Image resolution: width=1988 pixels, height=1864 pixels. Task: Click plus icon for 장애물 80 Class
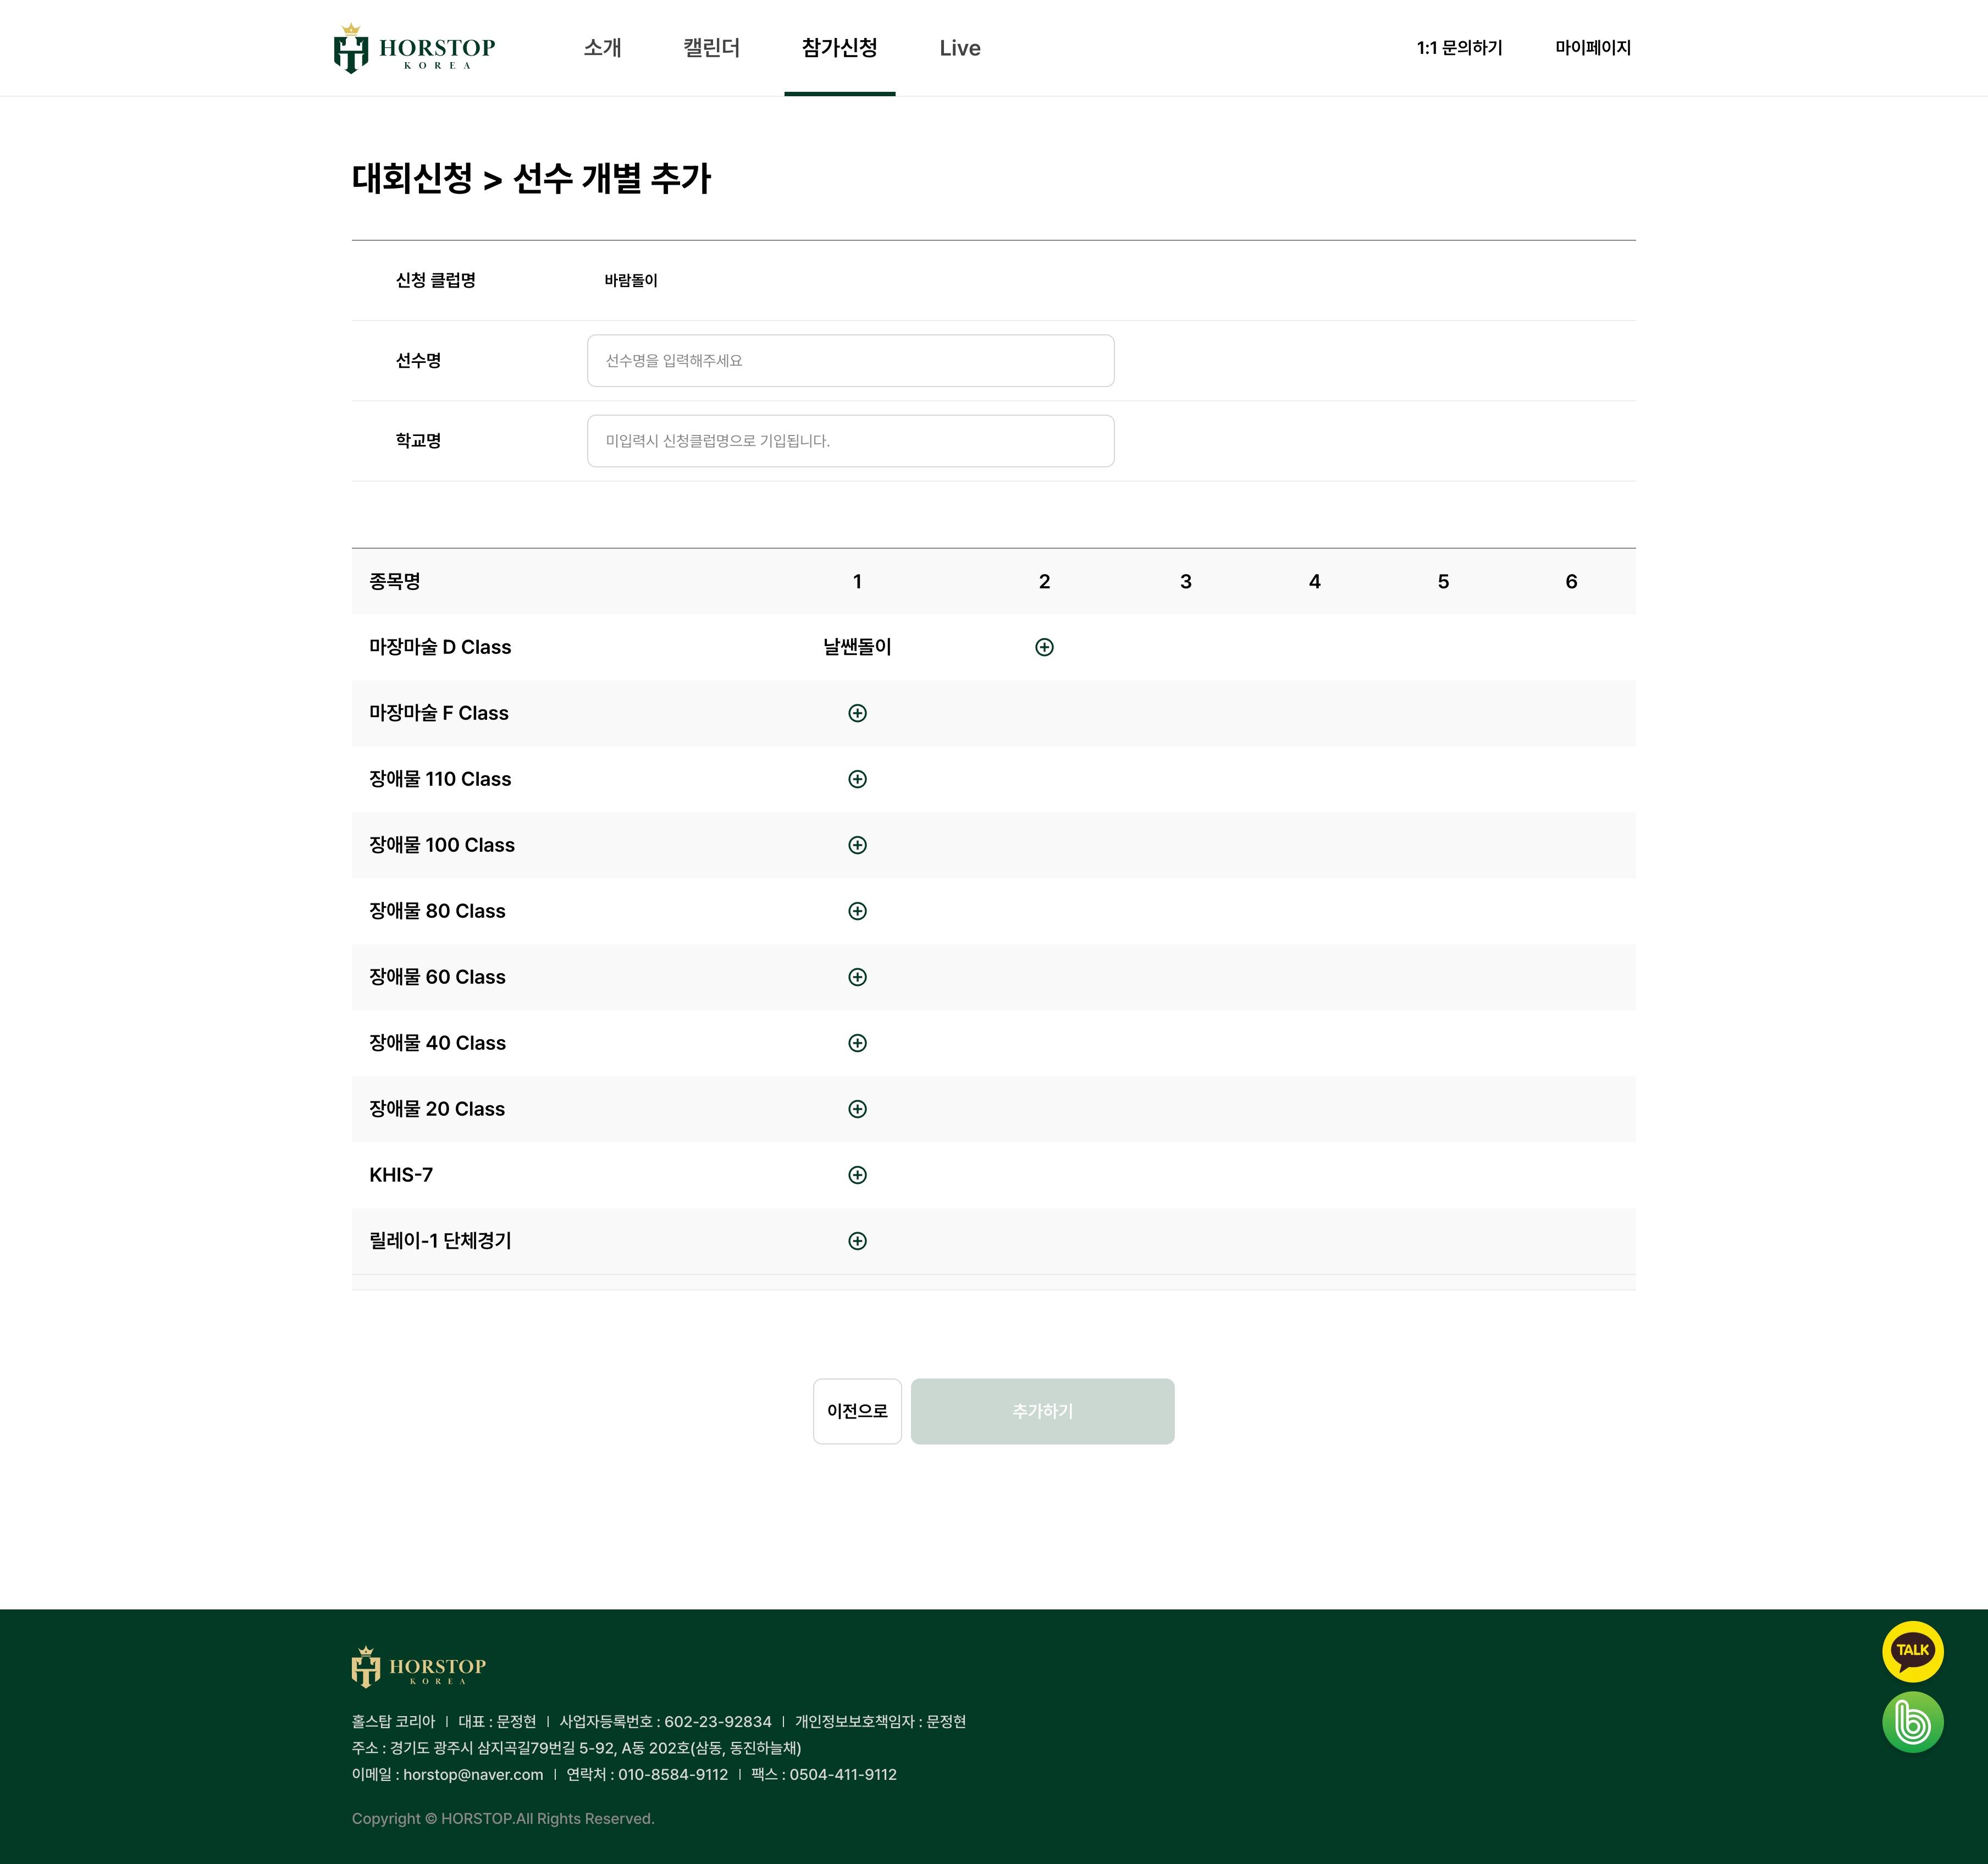857,911
